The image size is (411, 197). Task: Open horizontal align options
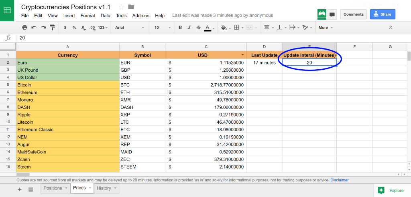point(267,28)
